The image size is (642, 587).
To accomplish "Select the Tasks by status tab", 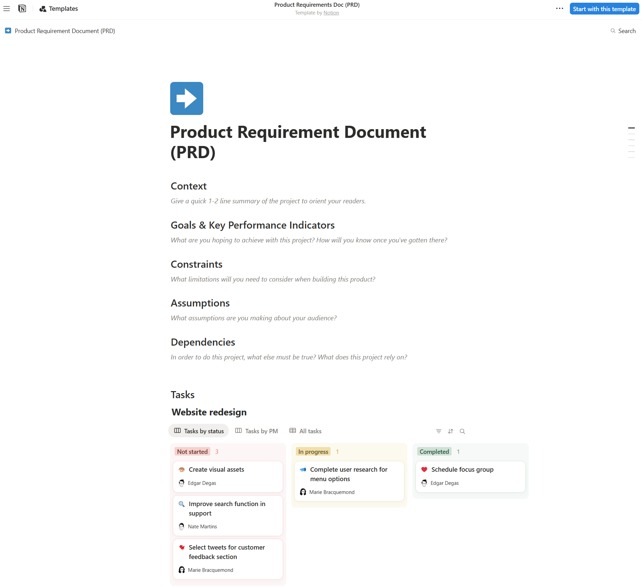I will [198, 431].
